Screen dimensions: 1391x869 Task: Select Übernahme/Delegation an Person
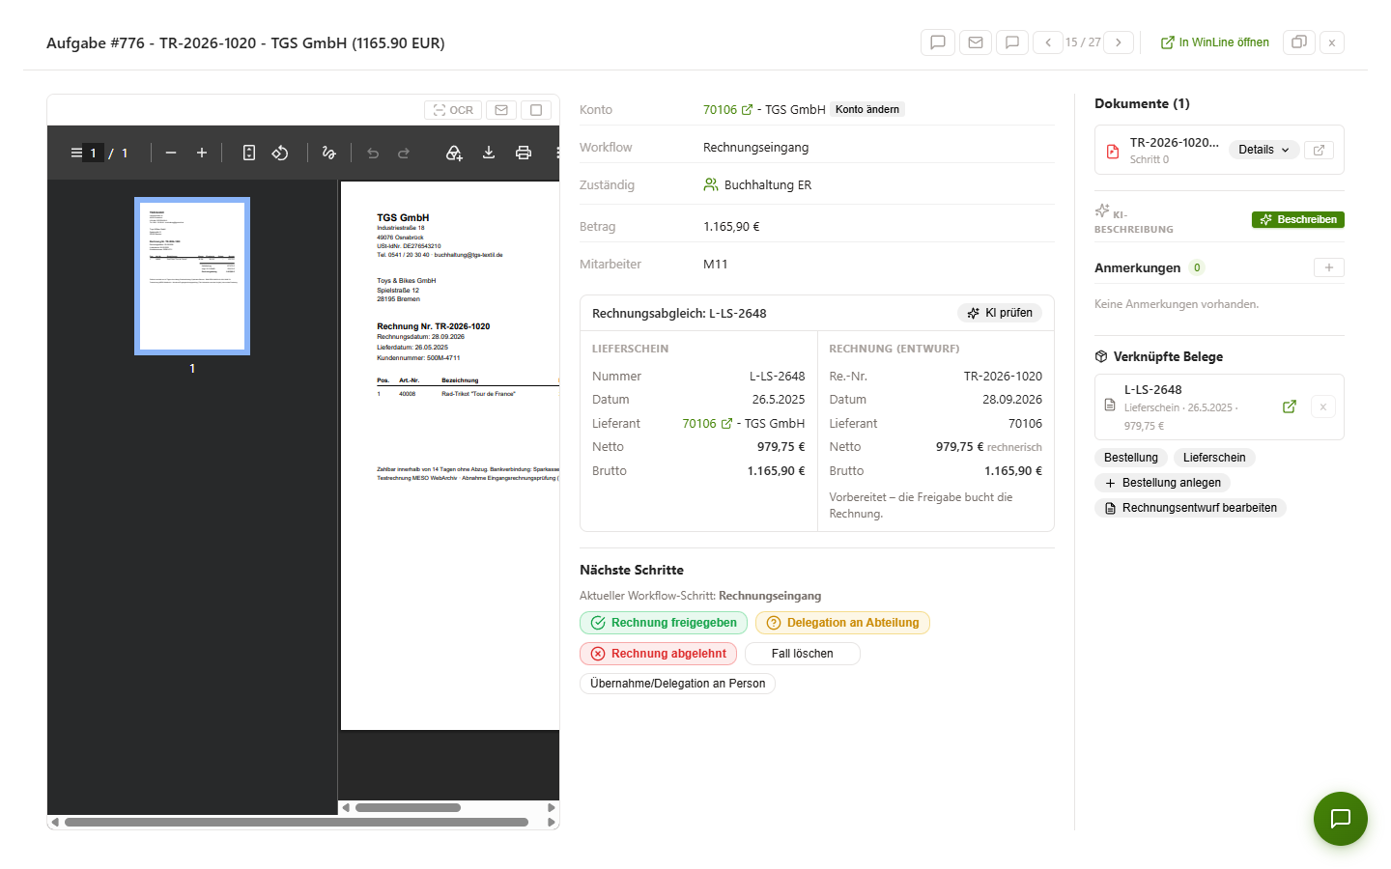(677, 684)
